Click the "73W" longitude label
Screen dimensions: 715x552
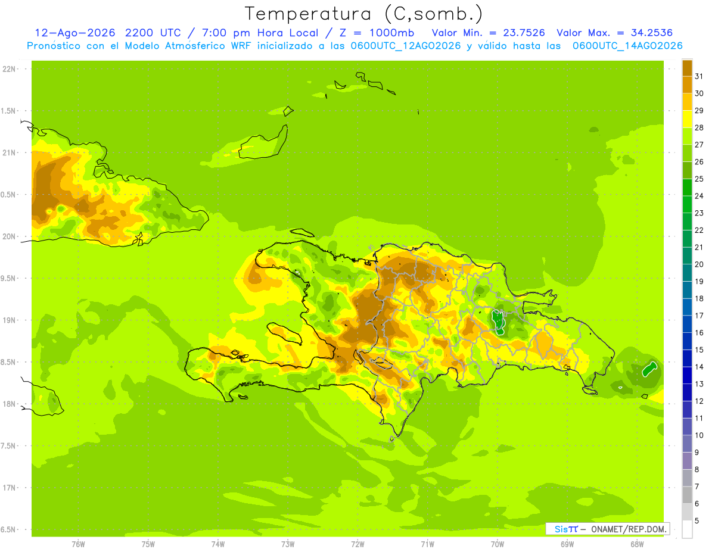(x=288, y=544)
